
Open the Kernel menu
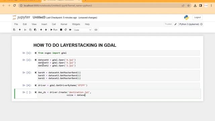64,24
